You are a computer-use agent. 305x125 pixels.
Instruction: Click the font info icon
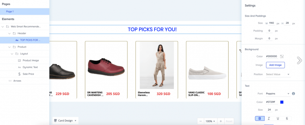click(x=293, y=93)
